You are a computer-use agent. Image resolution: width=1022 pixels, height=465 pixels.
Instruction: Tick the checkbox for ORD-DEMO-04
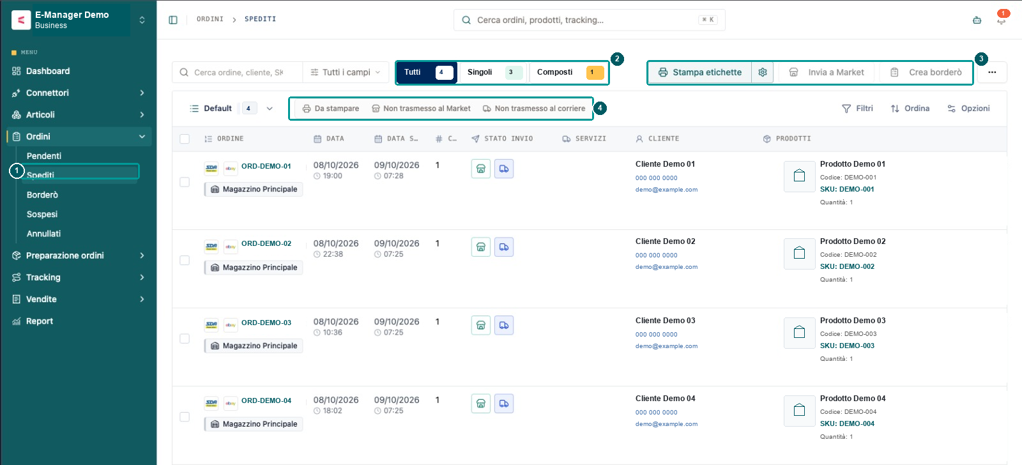[185, 417]
